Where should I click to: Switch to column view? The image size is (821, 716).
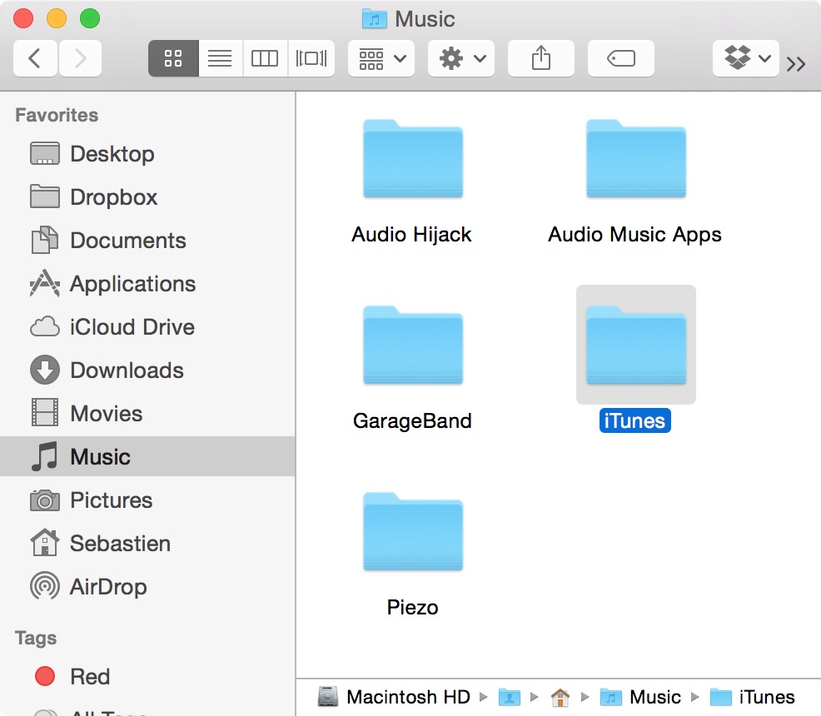click(x=265, y=58)
